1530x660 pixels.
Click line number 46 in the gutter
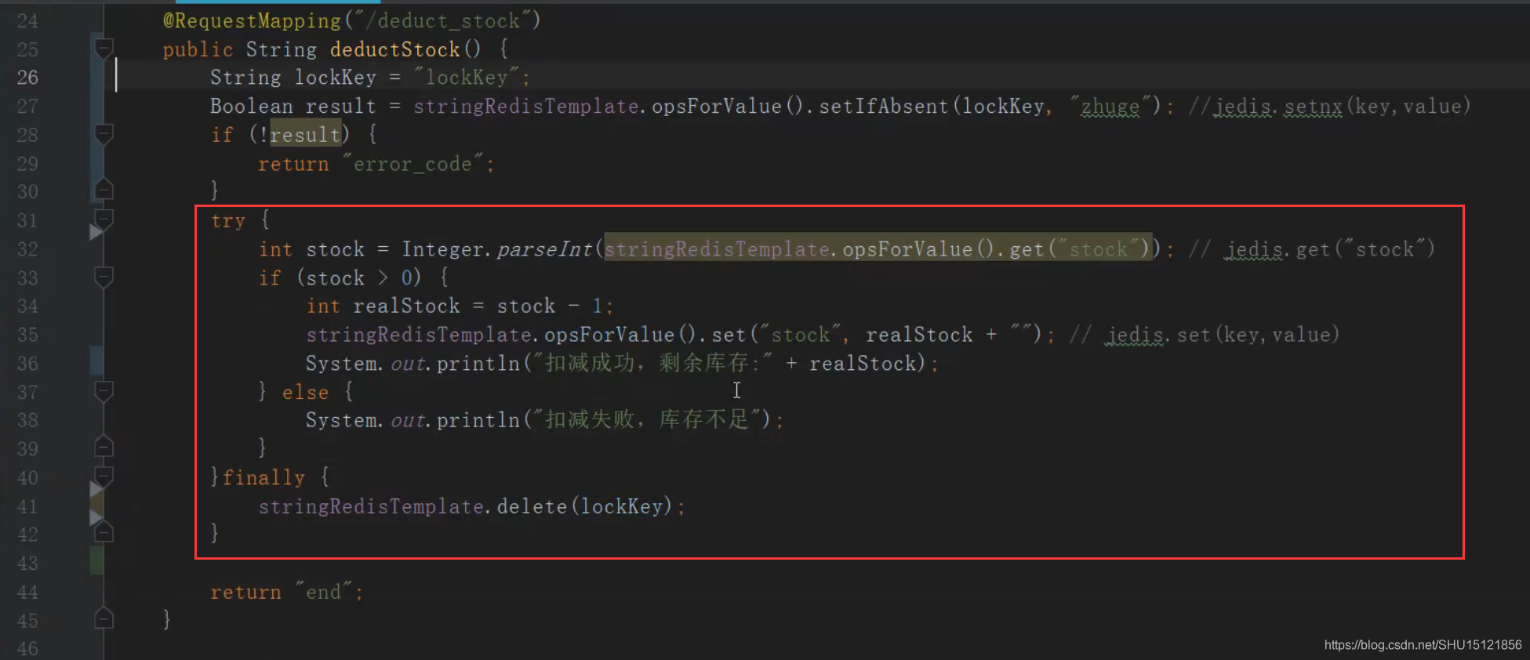tap(27, 649)
